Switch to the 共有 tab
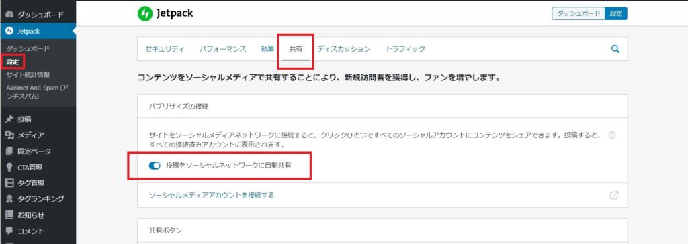This screenshot has height=244, width=688. coord(296,49)
